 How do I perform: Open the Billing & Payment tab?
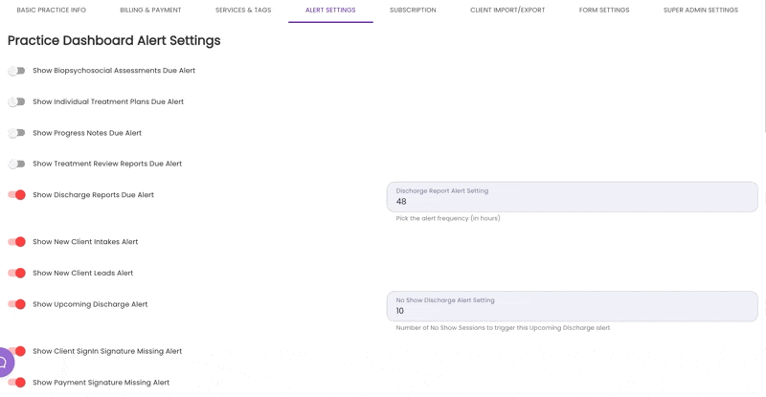pos(150,11)
